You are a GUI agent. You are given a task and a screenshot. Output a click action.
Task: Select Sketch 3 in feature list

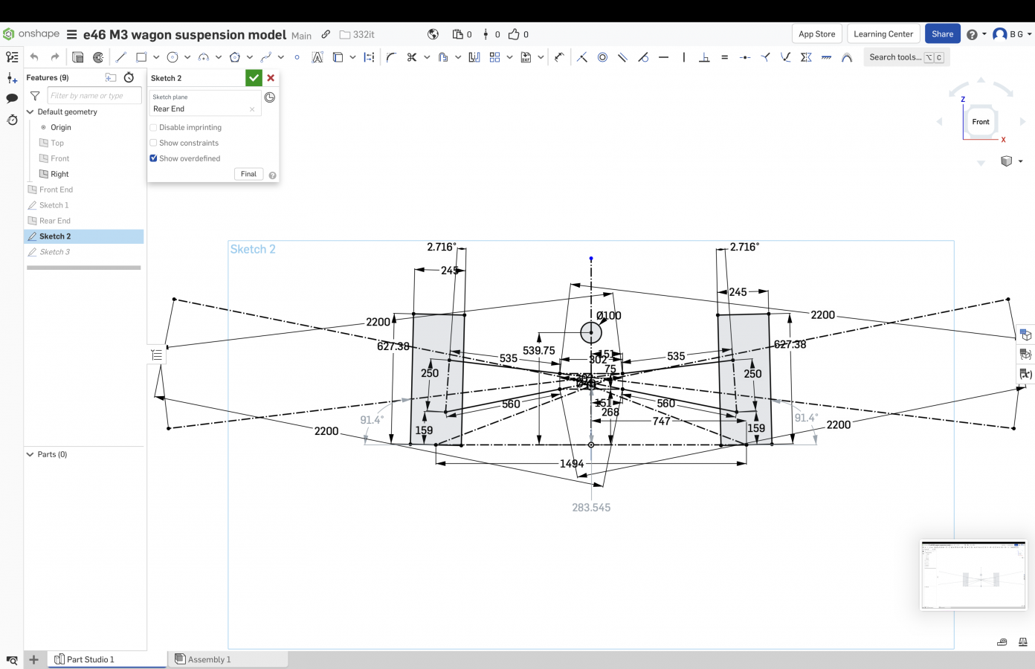(55, 252)
